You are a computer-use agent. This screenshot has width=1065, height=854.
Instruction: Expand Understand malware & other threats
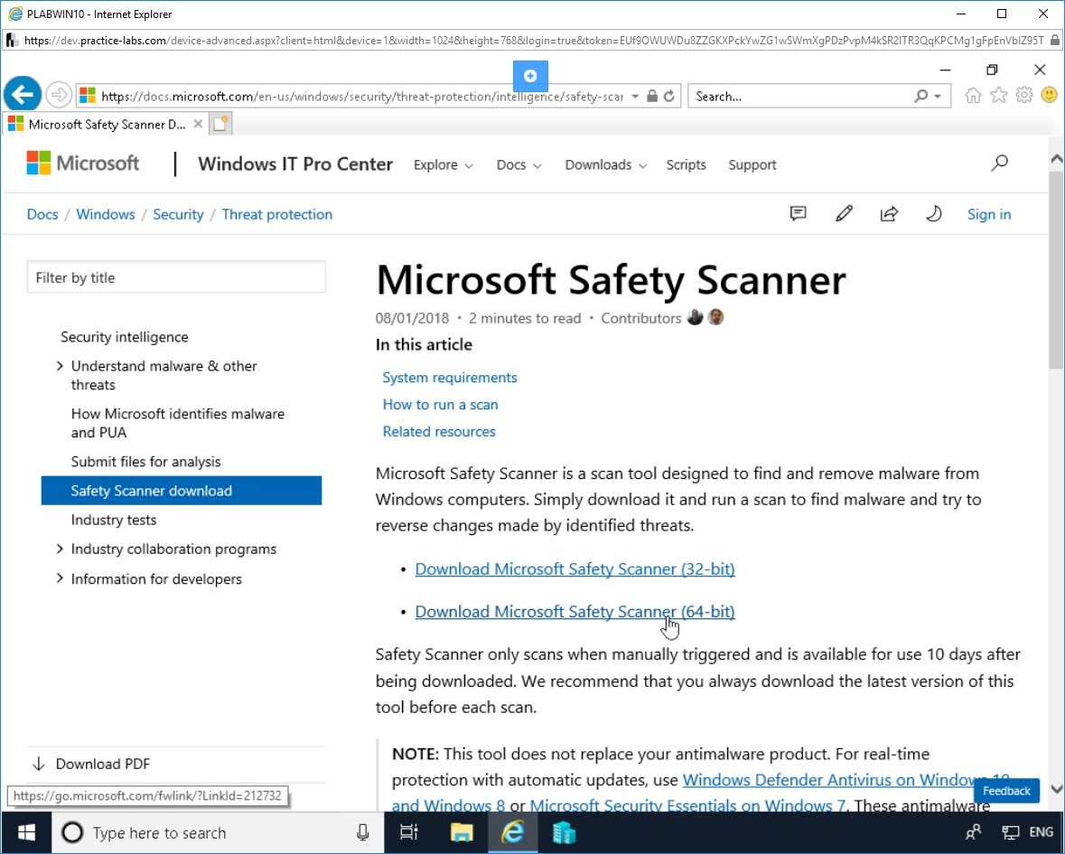click(60, 366)
